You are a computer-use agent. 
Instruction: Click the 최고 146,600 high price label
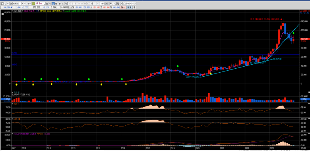coord(265,19)
